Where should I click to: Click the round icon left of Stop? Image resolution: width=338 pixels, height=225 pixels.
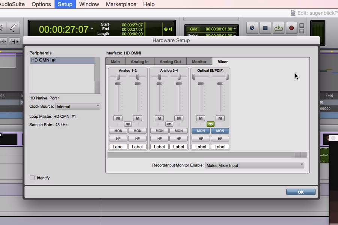coord(252,28)
